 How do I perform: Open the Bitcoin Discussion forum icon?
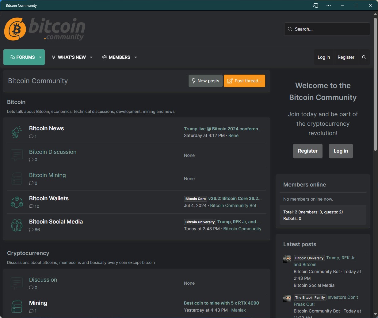(17, 155)
